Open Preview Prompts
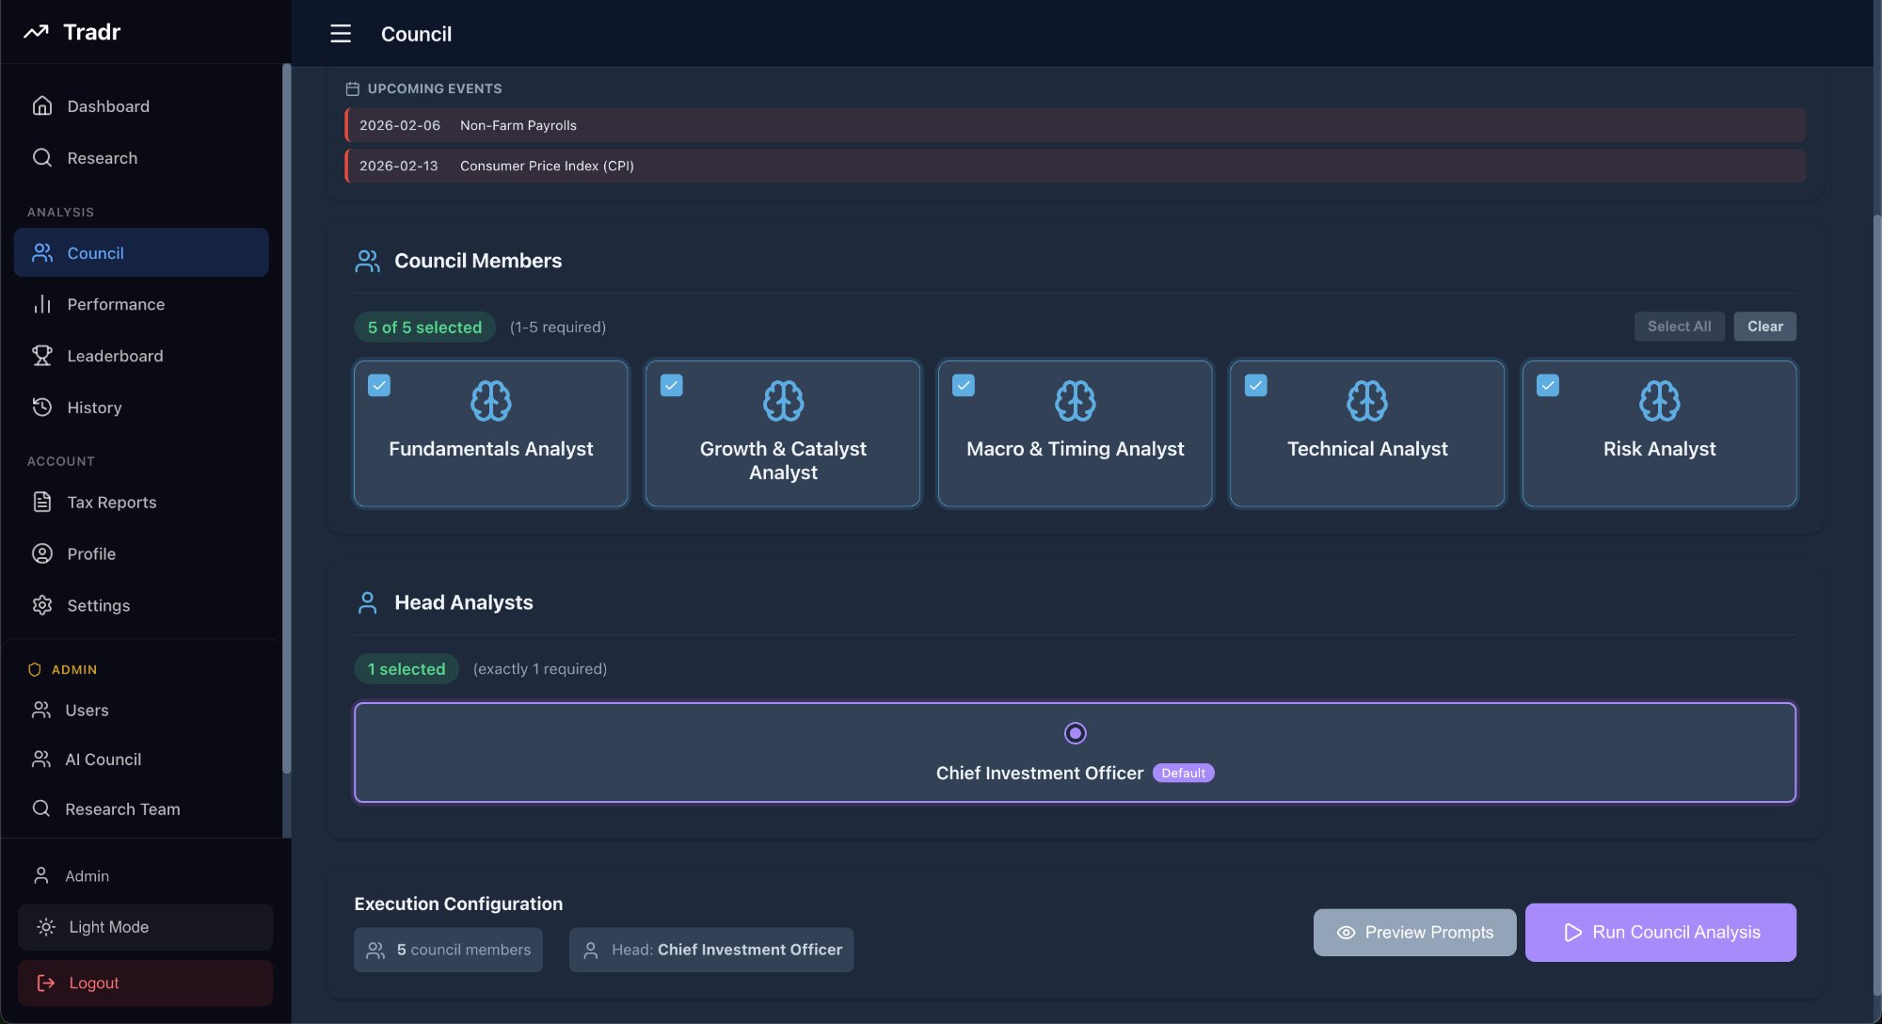 [1414, 932]
